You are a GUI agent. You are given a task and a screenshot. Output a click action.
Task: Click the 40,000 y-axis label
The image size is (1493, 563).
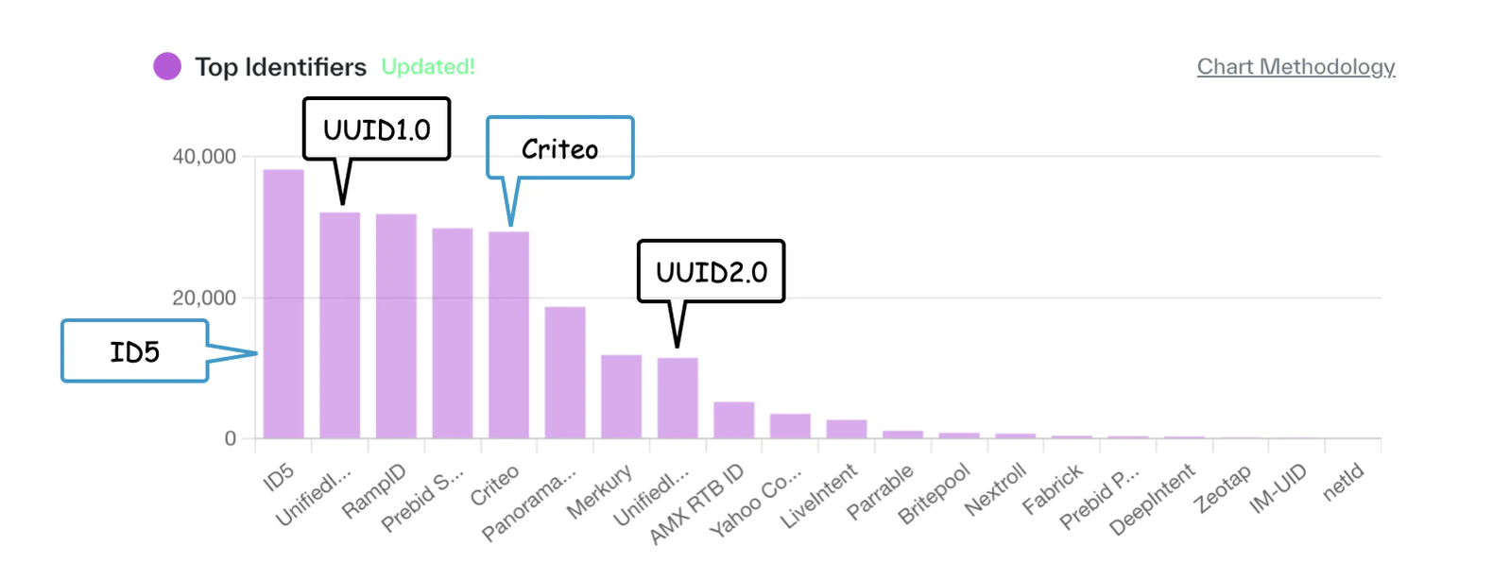(204, 157)
